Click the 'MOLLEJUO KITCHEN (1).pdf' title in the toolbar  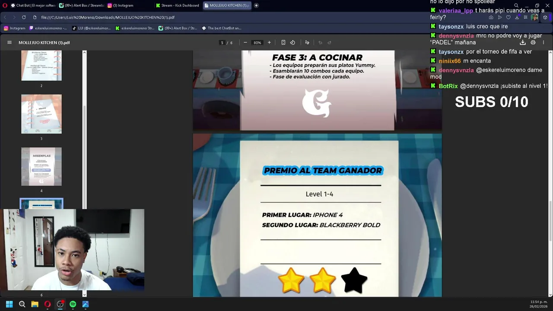point(44,42)
